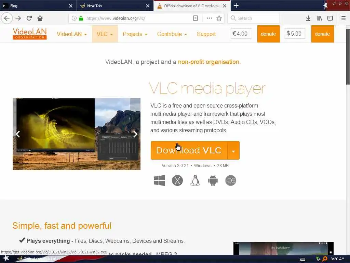Select the Windows platform icon
This screenshot has width=350, height=263.
pos(160,180)
